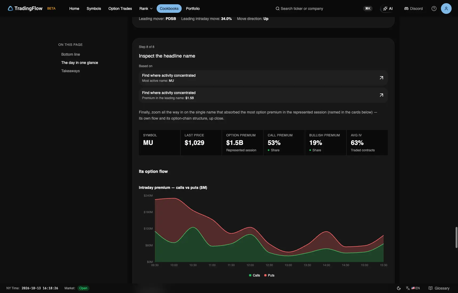The image size is (458, 293).
Task: Click the ⌘K shortcut badge
Action: [368, 9]
